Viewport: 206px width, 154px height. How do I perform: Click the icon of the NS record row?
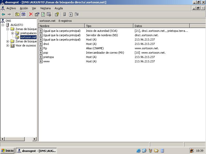[x=41, y=35]
